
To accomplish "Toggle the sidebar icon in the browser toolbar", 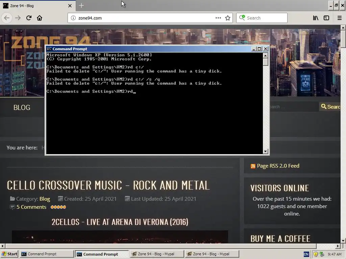I will click(x=326, y=18).
